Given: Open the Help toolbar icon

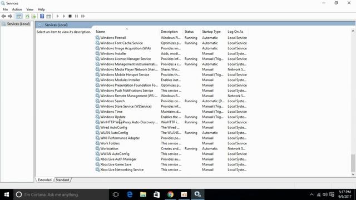Looking at the screenshot, I should tap(42, 16).
